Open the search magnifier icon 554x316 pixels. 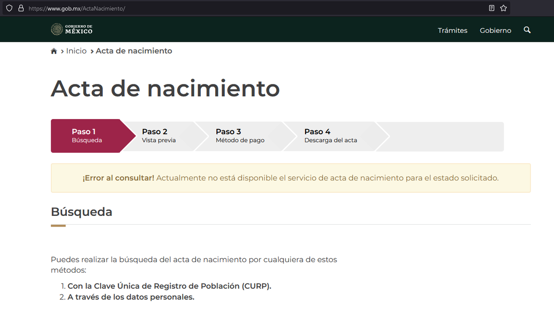click(x=527, y=30)
